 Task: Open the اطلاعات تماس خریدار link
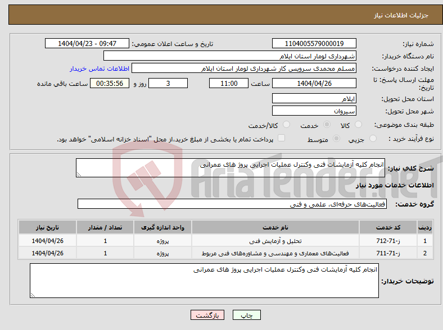(100, 68)
